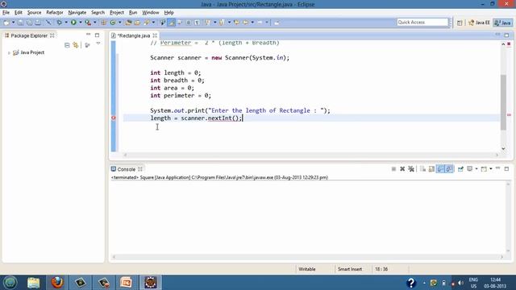Viewport: 516px width, 290px height.
Task: Click Remove Launch X icon in Console
Action: coord(402,169)
